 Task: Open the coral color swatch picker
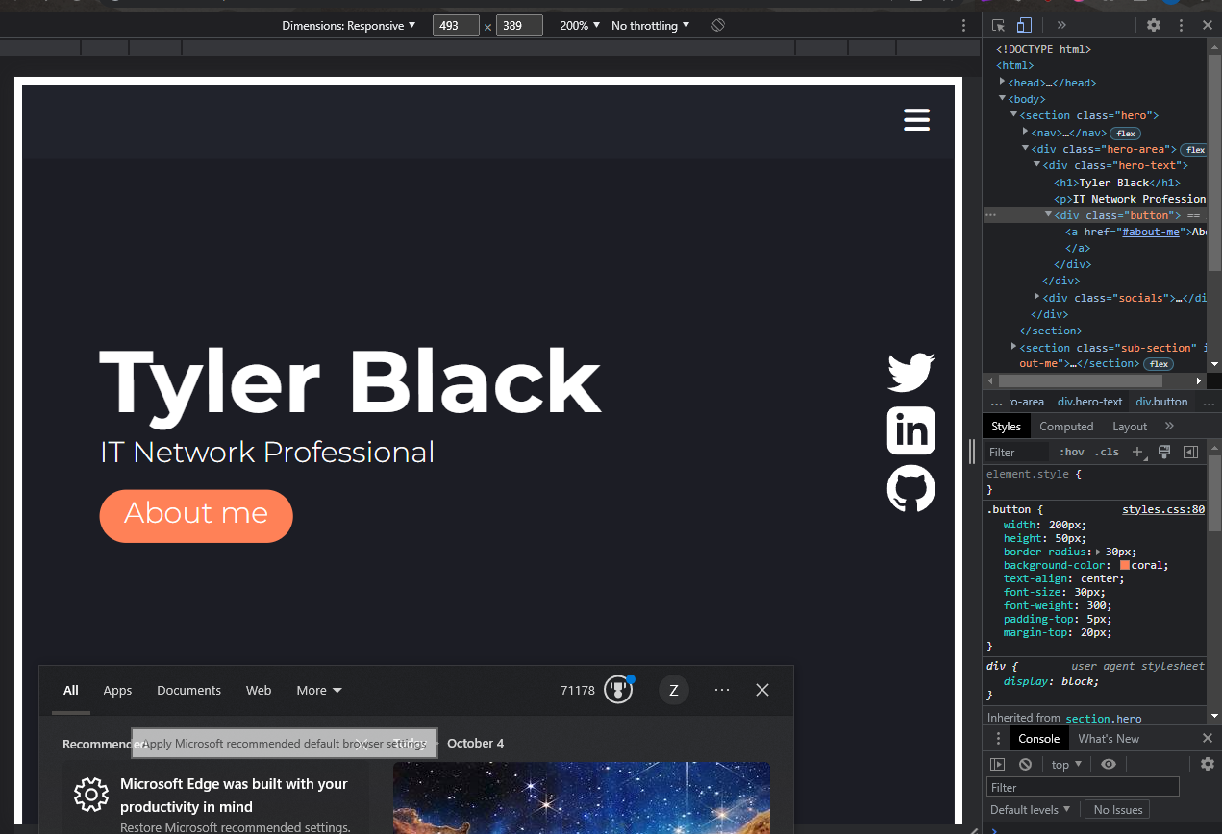[x=1125, y=565]
